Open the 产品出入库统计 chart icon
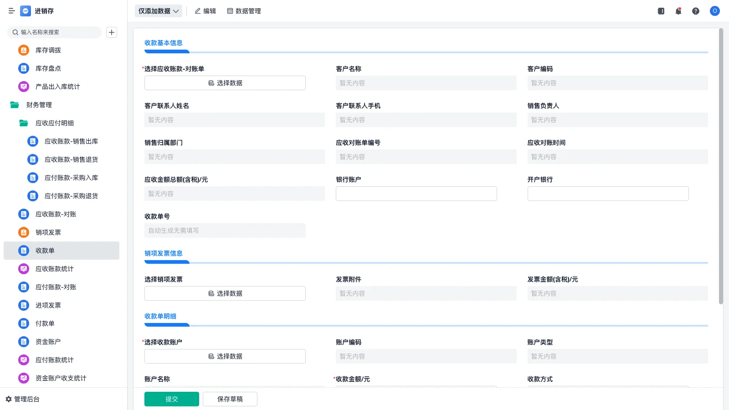The width and height of the screenshot is (729, 410). [x=24, y=87]
